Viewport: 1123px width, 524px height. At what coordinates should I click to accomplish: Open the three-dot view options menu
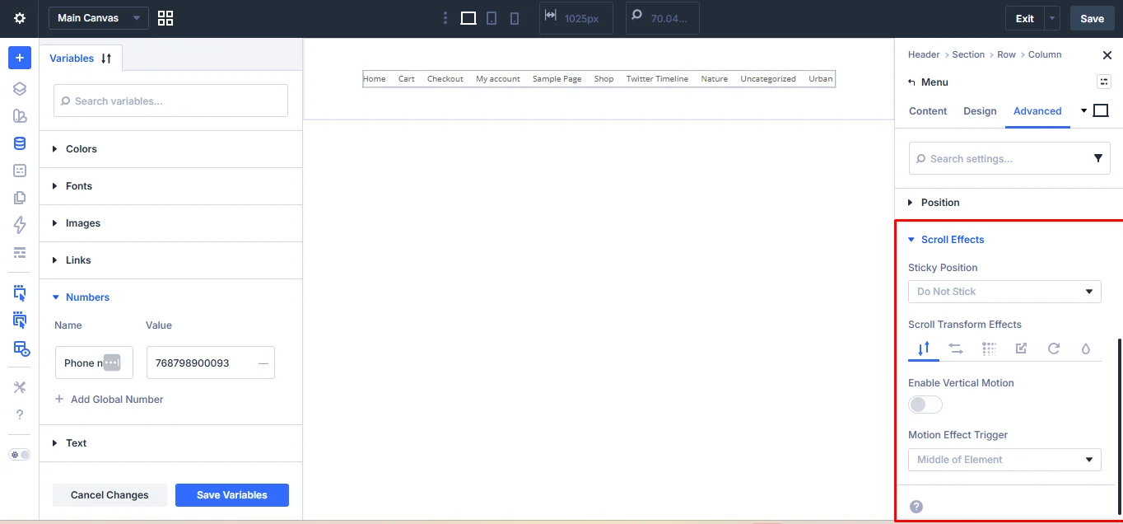[x=445, y=18]
